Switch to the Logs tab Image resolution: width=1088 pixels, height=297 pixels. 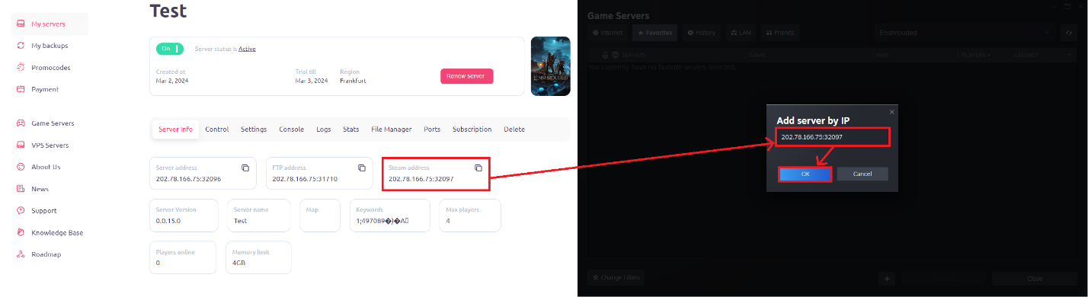[324, 129]
